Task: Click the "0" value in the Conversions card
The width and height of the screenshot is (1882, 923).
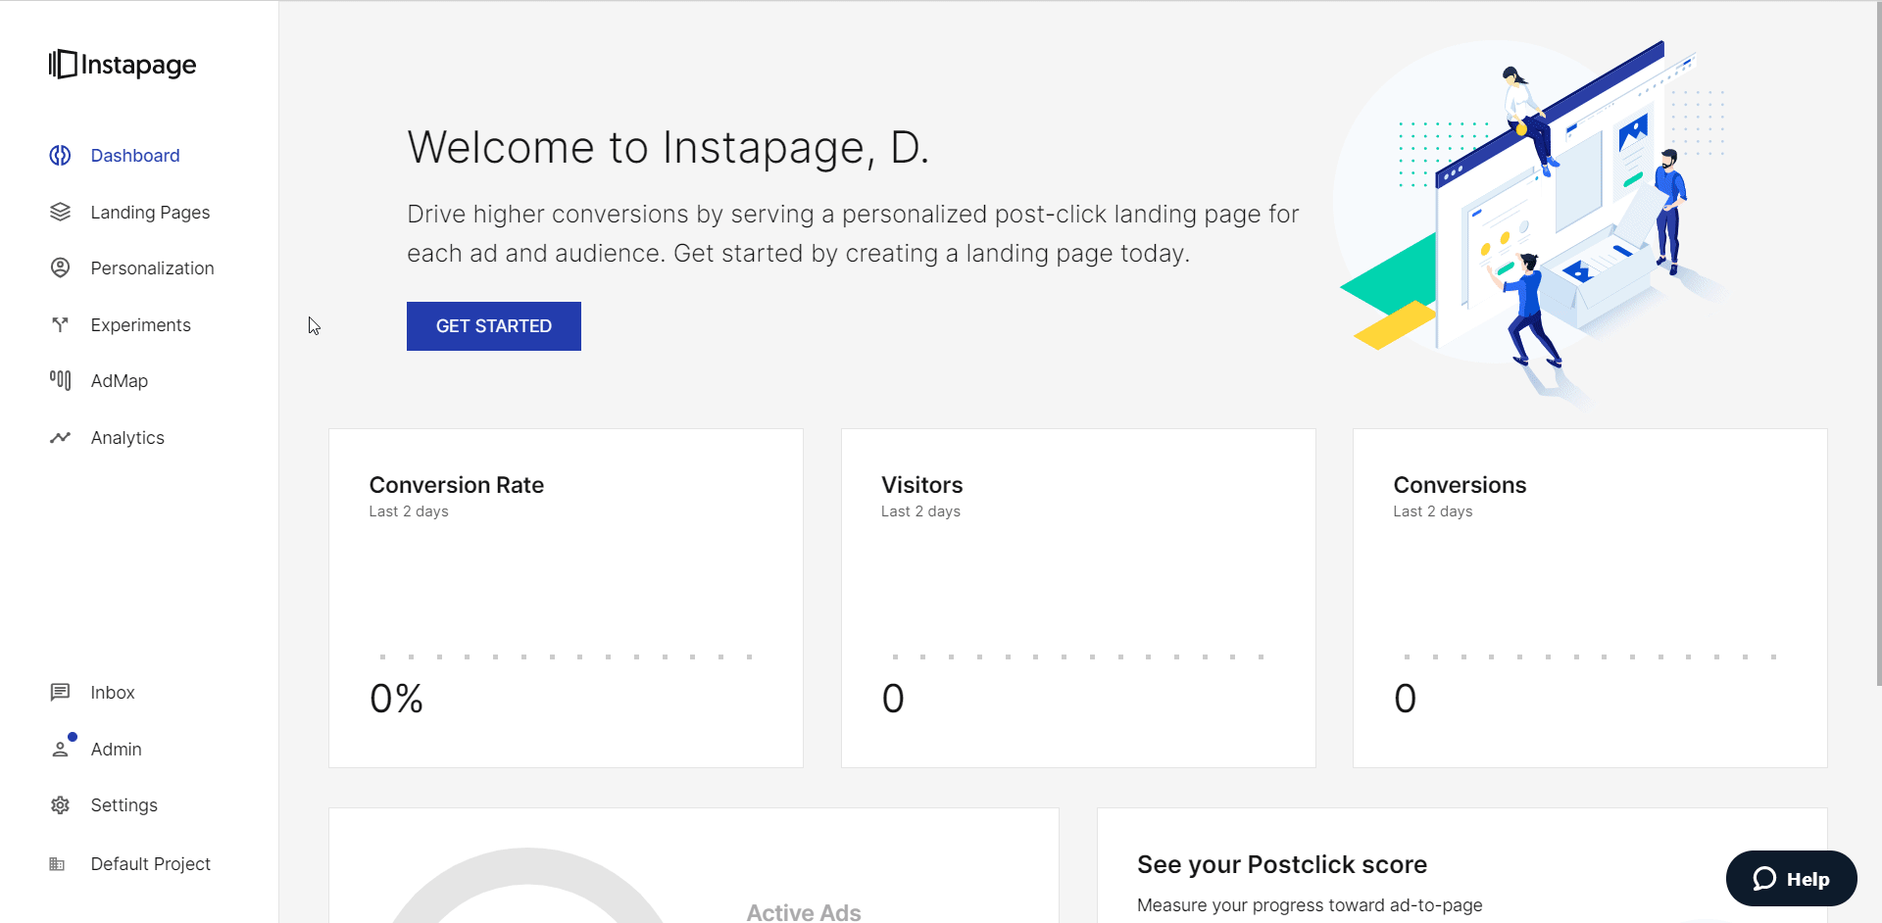Action: point(1405,699)
